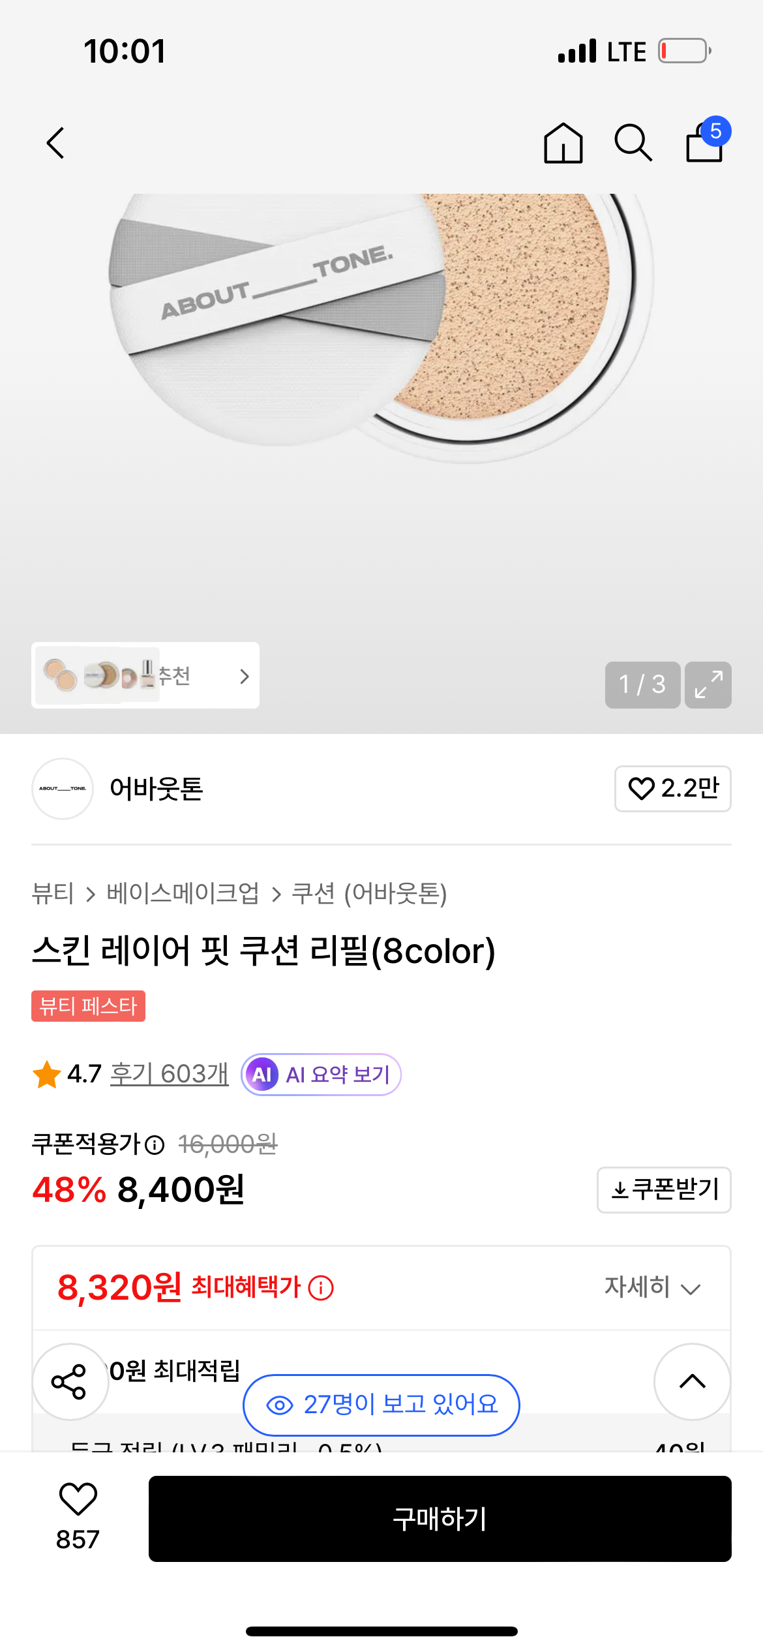Open search with the magnifier icon
This screenshot has width=763, height=1652.
click(633, 143)
